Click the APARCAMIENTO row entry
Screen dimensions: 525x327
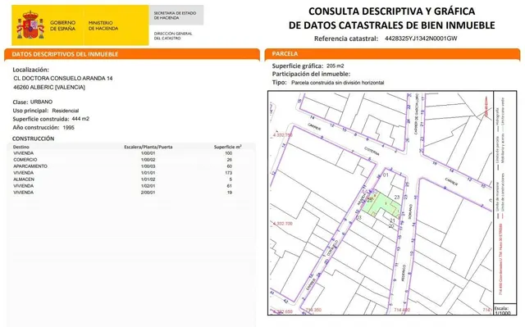pos(30,166)
